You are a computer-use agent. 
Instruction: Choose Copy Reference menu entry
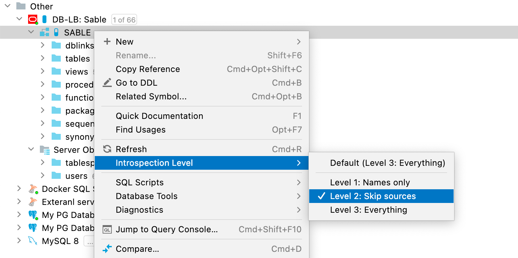tap(148, 69)
